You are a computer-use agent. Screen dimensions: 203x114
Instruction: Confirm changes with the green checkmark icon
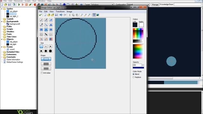click(x=40, y=15)
